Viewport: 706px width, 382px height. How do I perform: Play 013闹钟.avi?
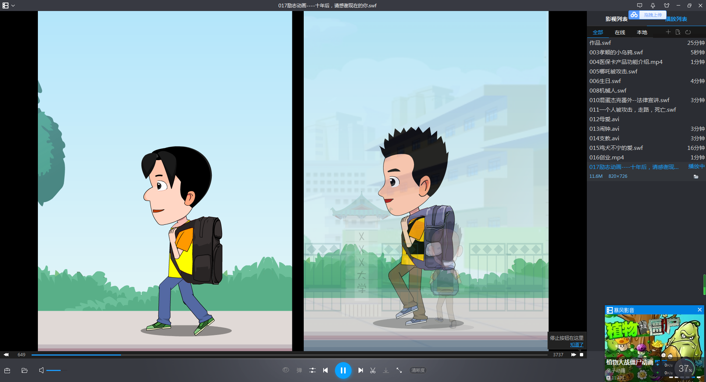pyautogui.click(x=646, y=129)
